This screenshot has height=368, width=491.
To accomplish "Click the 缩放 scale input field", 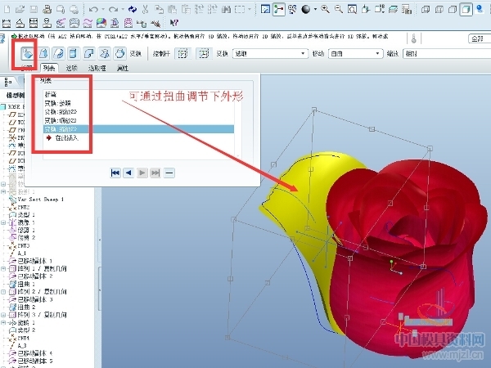I will (x=447, y=53).
